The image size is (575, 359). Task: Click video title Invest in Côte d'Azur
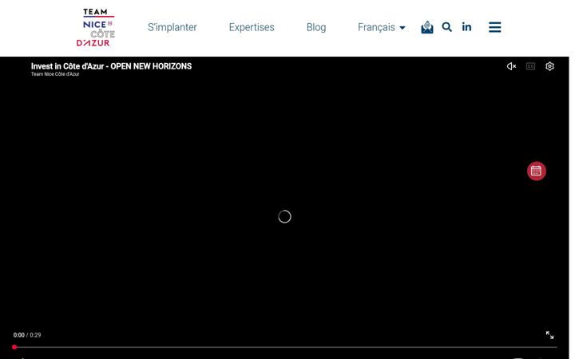(111, 66)
